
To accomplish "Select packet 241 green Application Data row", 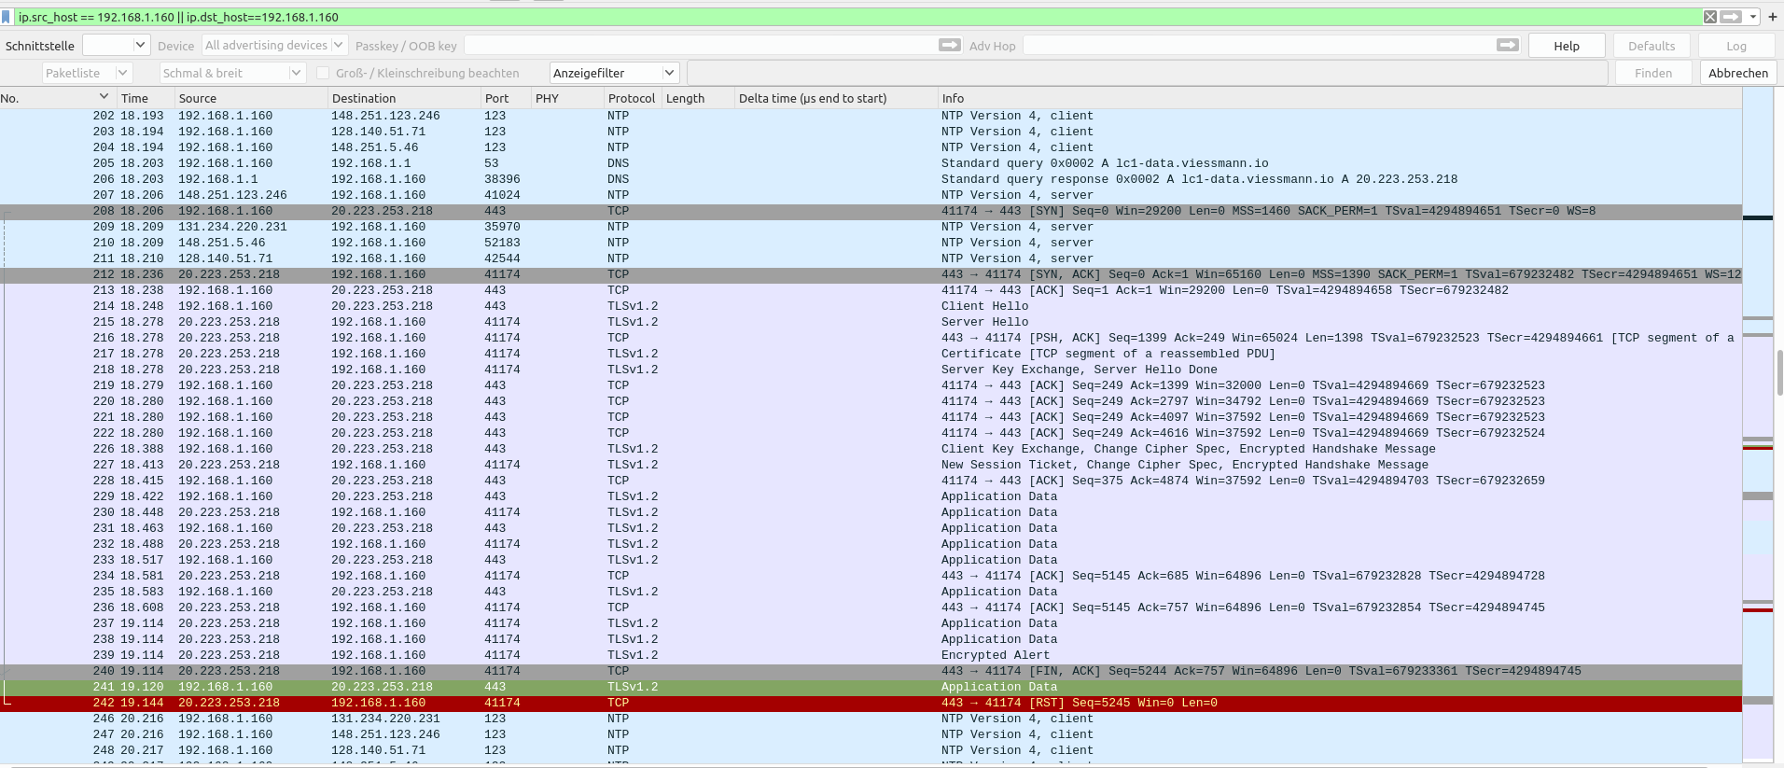I will tap(871, 687).
